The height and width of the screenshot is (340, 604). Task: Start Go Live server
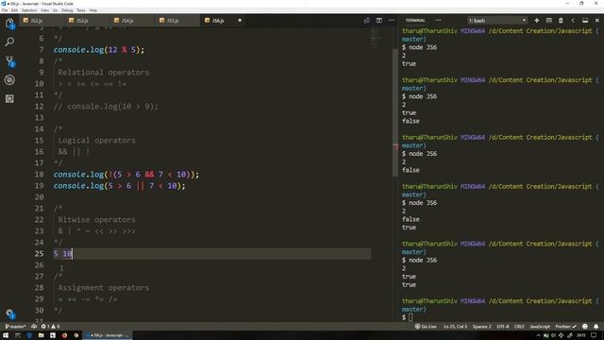pos(426,327)
